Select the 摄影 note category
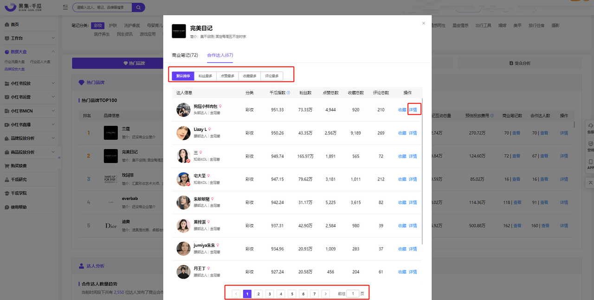 tap(555, 25)
